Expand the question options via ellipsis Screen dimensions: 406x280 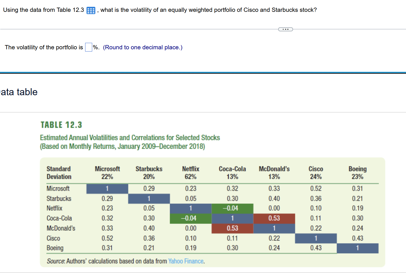(x=285, y=29)
